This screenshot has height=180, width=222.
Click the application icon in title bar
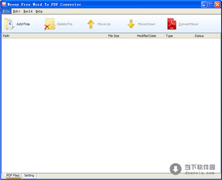(4, 4)
